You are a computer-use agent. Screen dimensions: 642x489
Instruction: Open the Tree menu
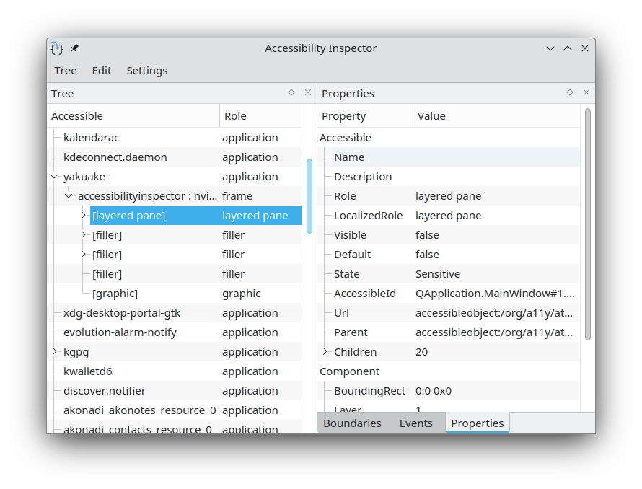coord(65,70)
